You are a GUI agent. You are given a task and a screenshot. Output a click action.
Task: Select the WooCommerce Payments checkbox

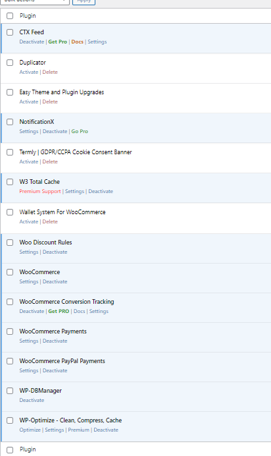10,331
